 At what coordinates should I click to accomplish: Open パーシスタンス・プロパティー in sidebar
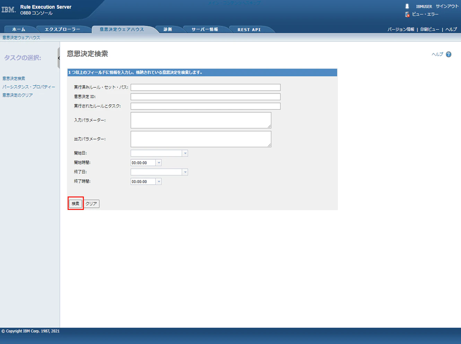(x=29, y=87)
